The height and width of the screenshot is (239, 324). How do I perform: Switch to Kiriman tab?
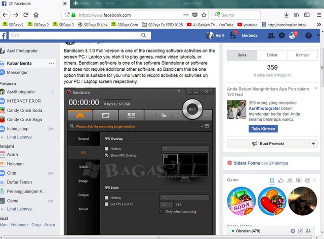click(302, 55)
